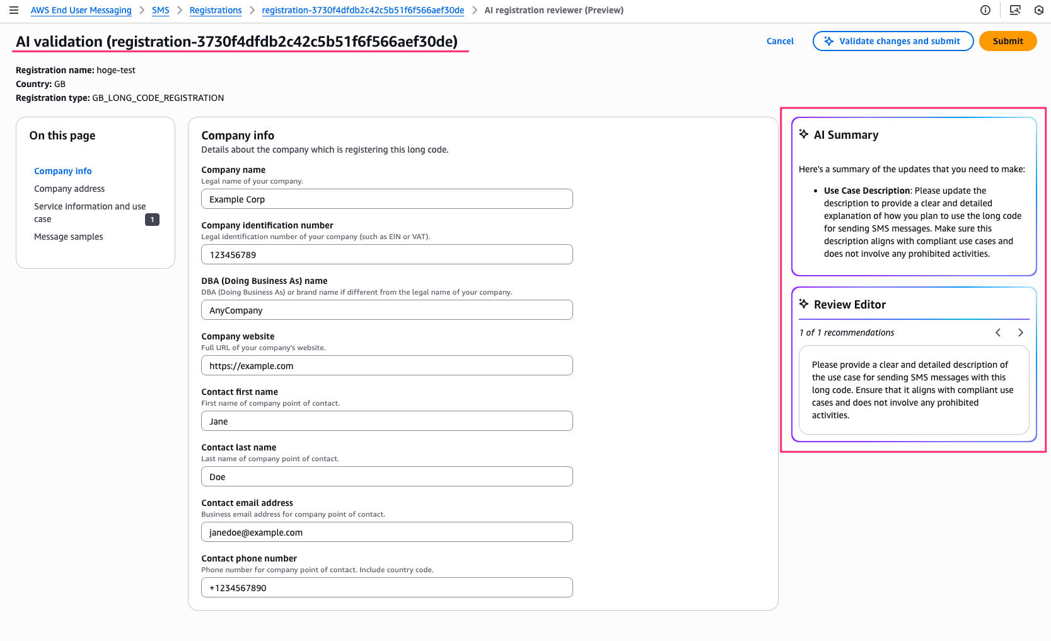
Task: Open the hamburger navigation menu
Action: pyautogui.click(x=14, y=10)
